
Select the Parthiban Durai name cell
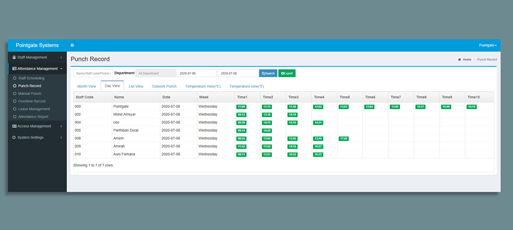click(x=136, y=130)
